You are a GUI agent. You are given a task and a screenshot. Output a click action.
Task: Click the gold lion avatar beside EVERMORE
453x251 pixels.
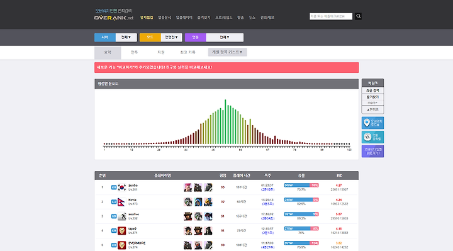coord(122,245)
